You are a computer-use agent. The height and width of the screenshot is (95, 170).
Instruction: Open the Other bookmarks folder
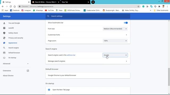pyautogui.click(x=161, y=10)
